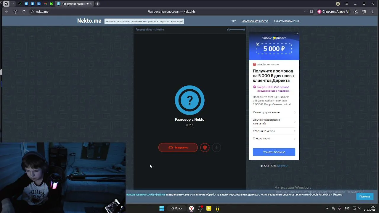Click the site protection shield icon

pos(33,12)
